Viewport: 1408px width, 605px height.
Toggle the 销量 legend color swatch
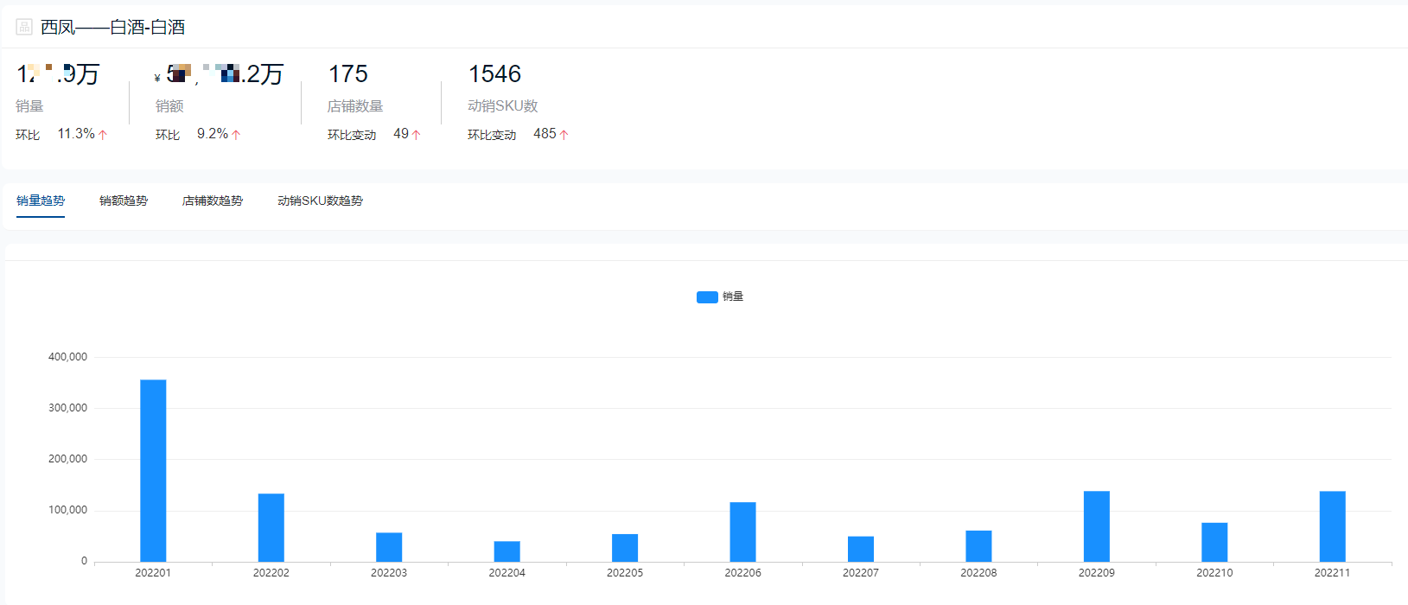click(x=707, y=296)
